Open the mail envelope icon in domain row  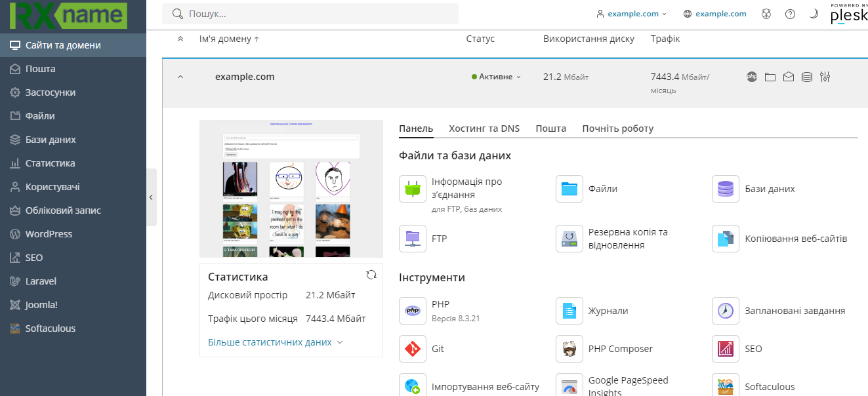tap(789, 77)
